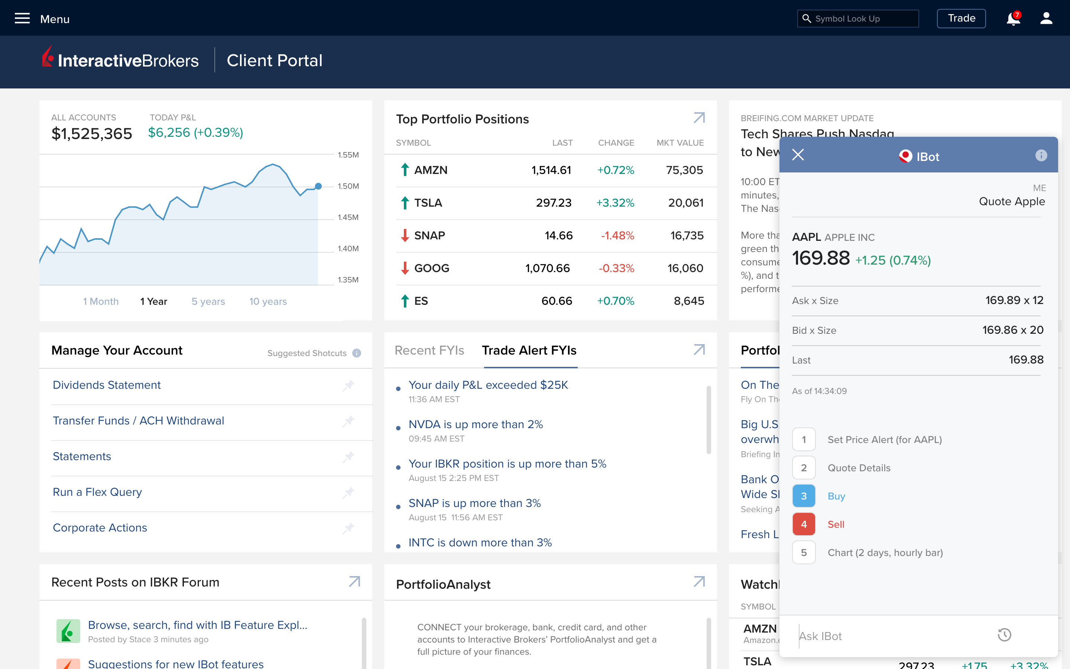Switch to Recent FYIs tab
The width and height of the screenshot is (1070, 669).
click(x=429, y=350)
